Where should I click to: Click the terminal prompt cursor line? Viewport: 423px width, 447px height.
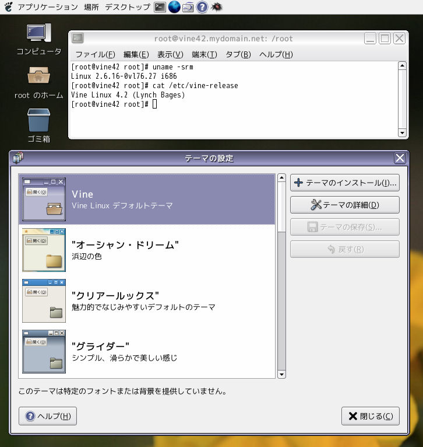tap(114, 104)
